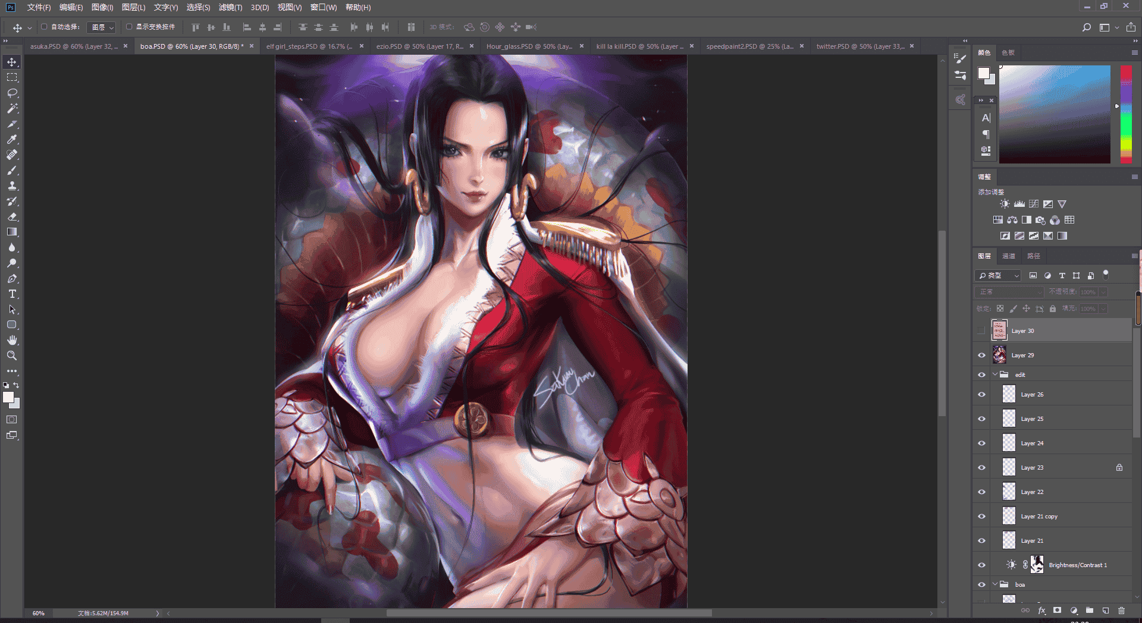
Task: Click the delete layer trash icon
Action: pos(1121,610)
